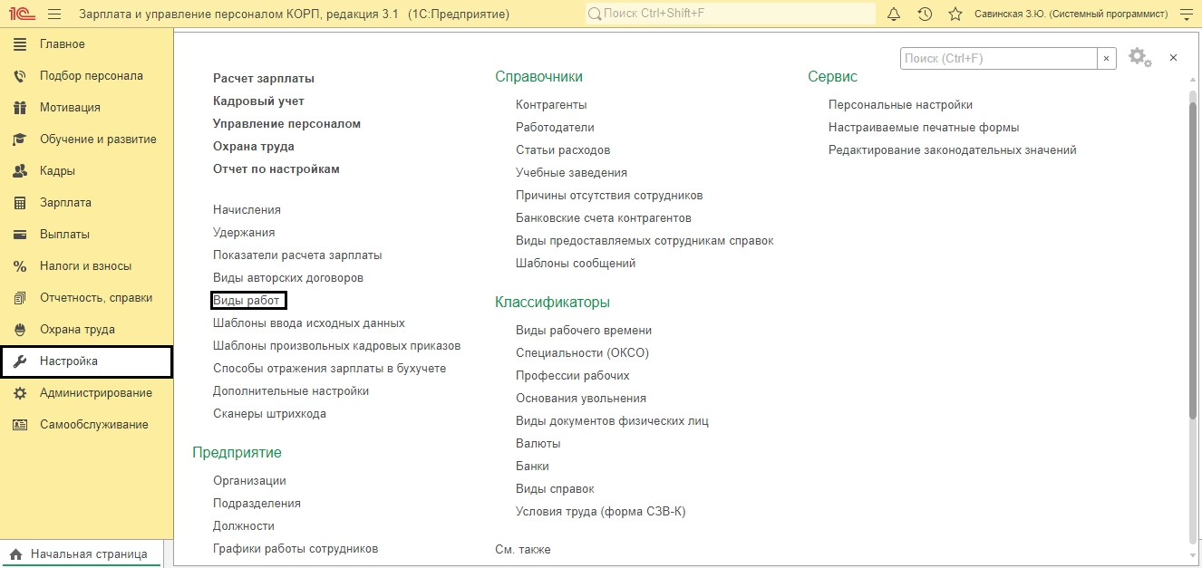Open Расчет зарплаты settings
This screenshot has height=568, width=1202.
pyautogui.click(x=264, y=79)
